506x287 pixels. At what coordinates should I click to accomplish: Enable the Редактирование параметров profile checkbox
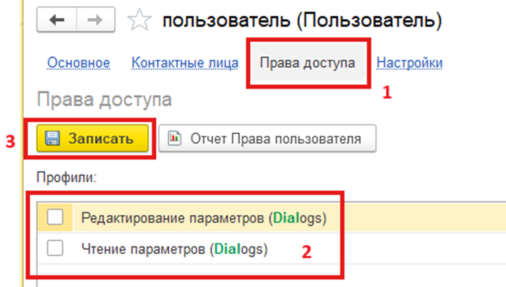coord(55,218)
